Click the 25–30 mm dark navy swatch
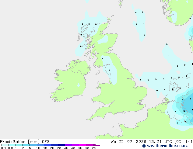 click(61, 145)
